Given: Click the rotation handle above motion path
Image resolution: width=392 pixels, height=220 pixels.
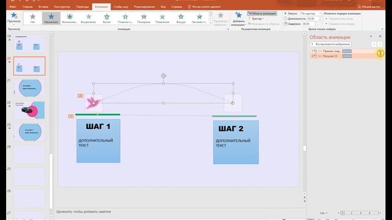Looking at the screenshot, I should pyautogui.click(x=164, y=76).
